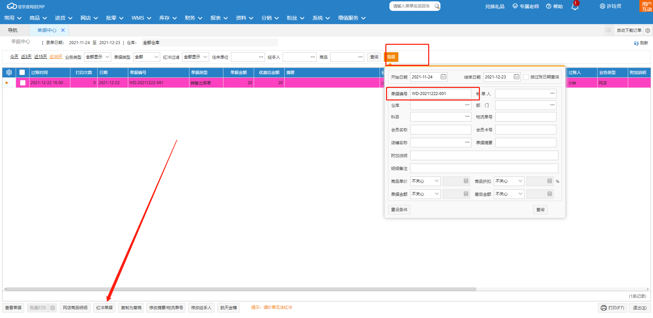Click the 帮助 help question icon
This screenshot has height=318, width=653.
tap(549, 6)
